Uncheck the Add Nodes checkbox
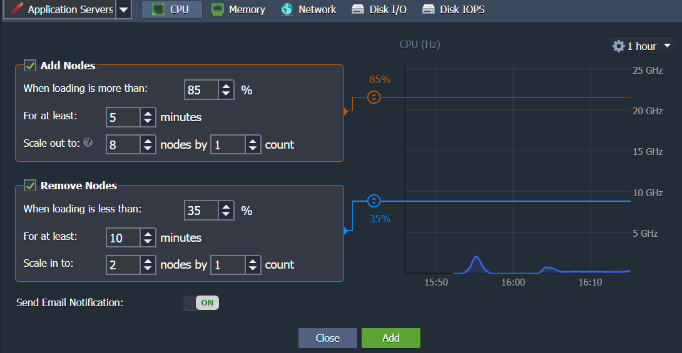Screen dimensions: 682x353 point(30,66)
